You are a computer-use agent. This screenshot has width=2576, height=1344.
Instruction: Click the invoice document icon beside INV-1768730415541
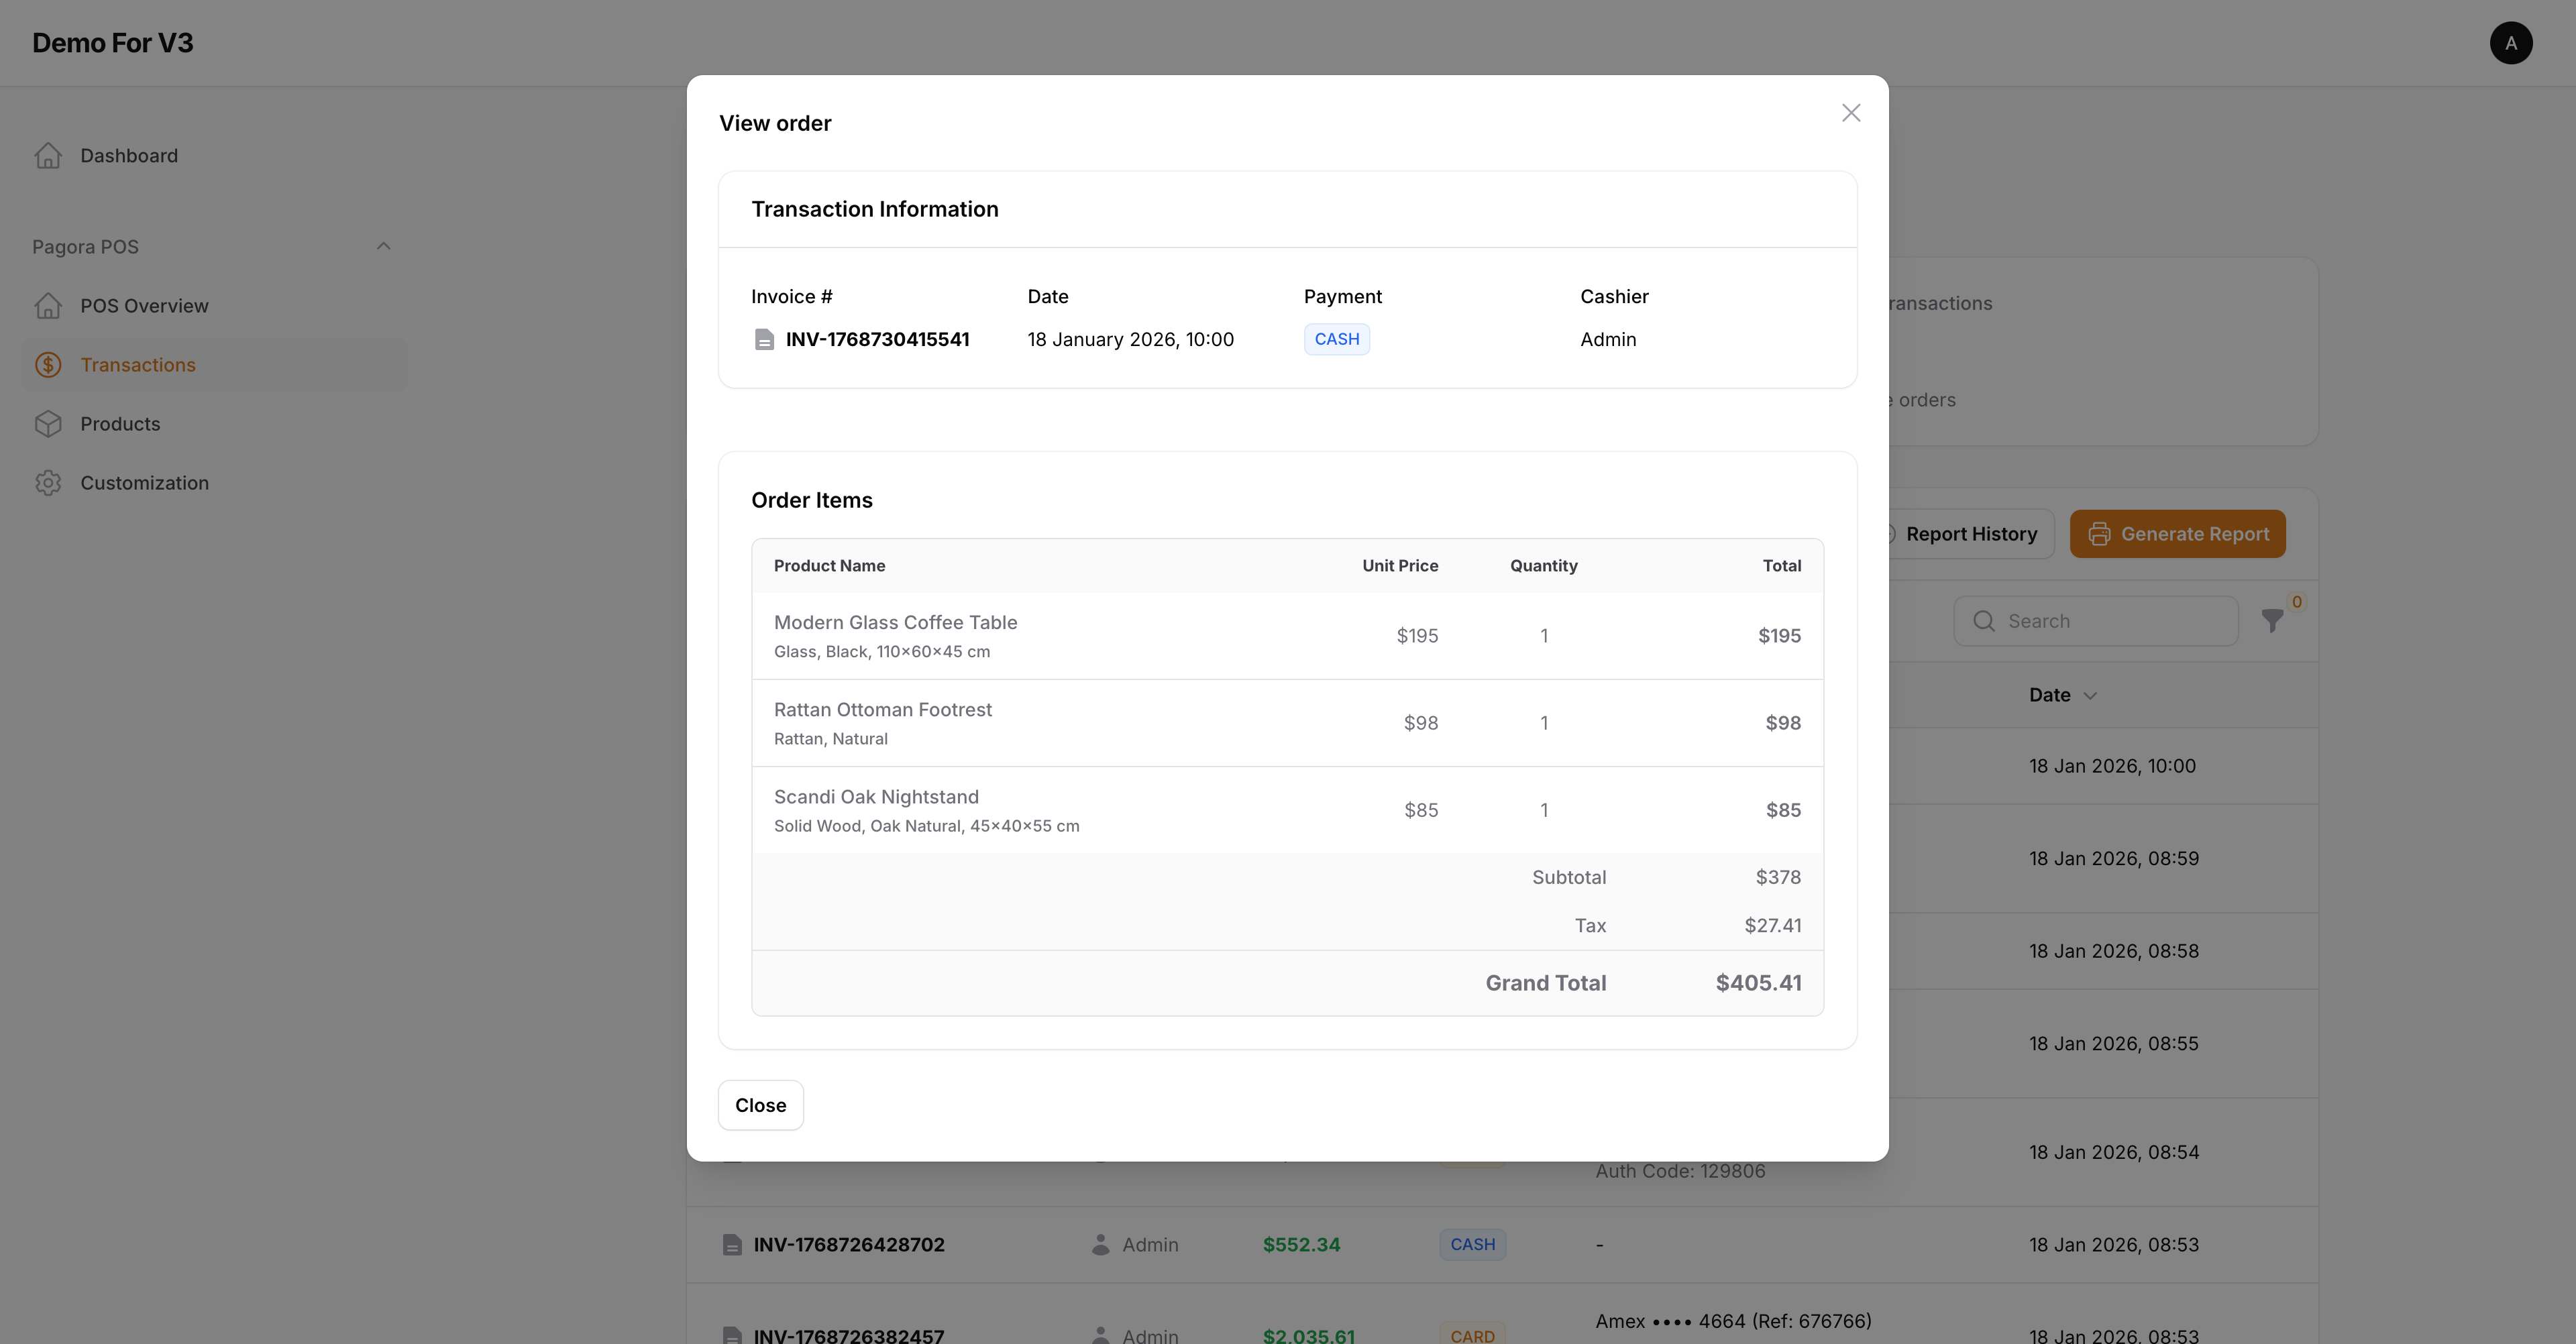[764, 340]
